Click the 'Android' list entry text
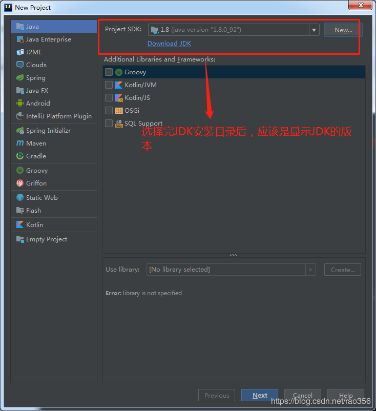376x411 pixels. [38, 104]
